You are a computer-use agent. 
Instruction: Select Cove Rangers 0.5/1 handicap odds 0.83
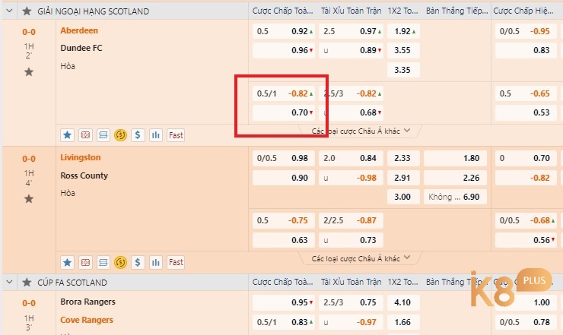coord(284,322)
